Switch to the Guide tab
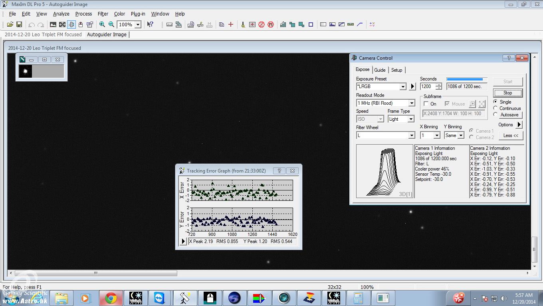Screen dimensions: 543x306 pos(380,70)
